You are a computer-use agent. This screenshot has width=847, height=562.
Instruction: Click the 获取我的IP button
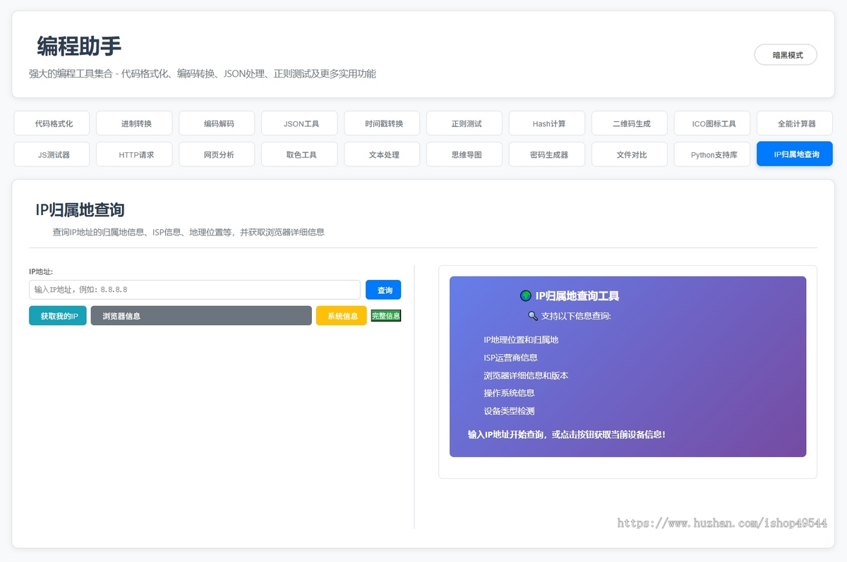(x=58, y=316)
